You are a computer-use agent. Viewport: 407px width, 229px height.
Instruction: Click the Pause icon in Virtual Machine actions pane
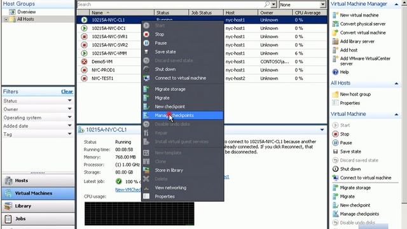[x=335, y=142]
